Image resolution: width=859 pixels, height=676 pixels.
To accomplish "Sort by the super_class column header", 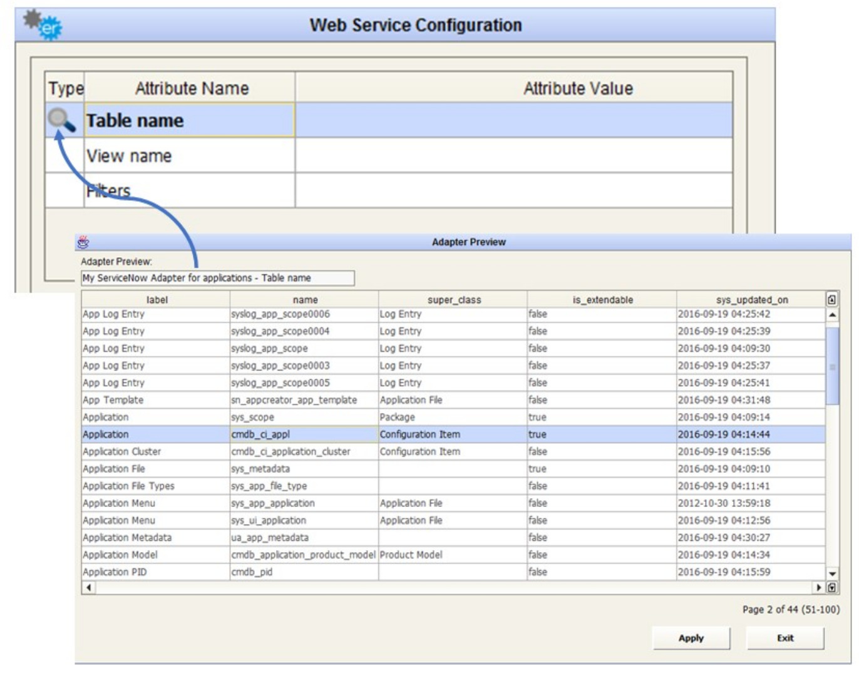I will point(453,300).
